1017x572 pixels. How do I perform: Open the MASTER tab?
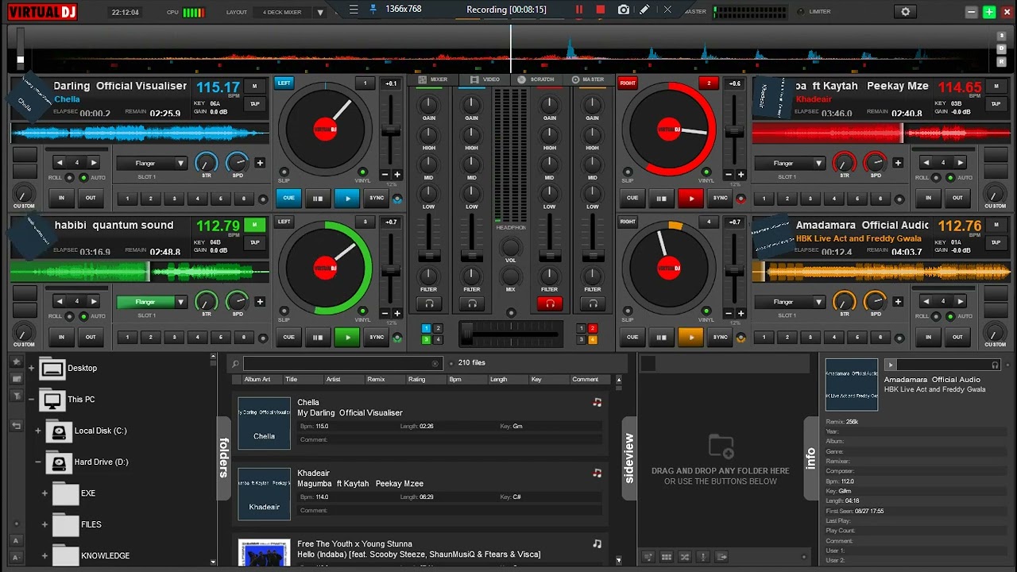point(588,79)
